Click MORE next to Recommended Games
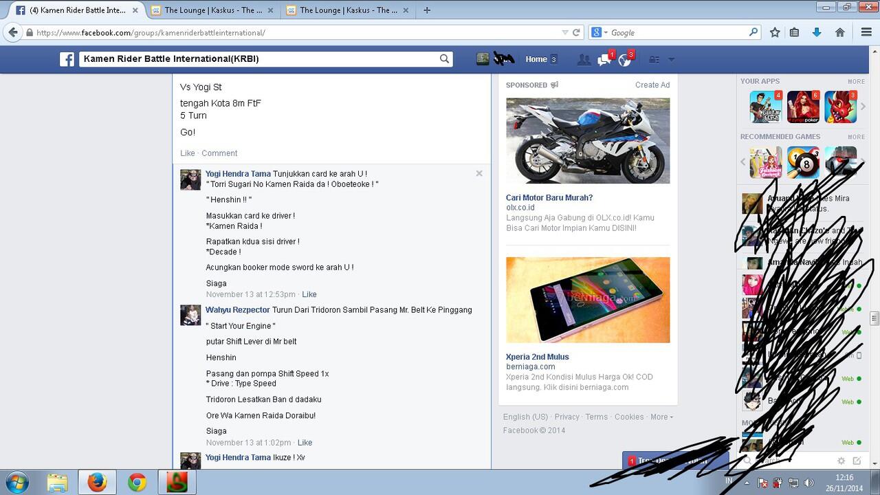This screenshot has height=495, width=880. pos(856,137)
